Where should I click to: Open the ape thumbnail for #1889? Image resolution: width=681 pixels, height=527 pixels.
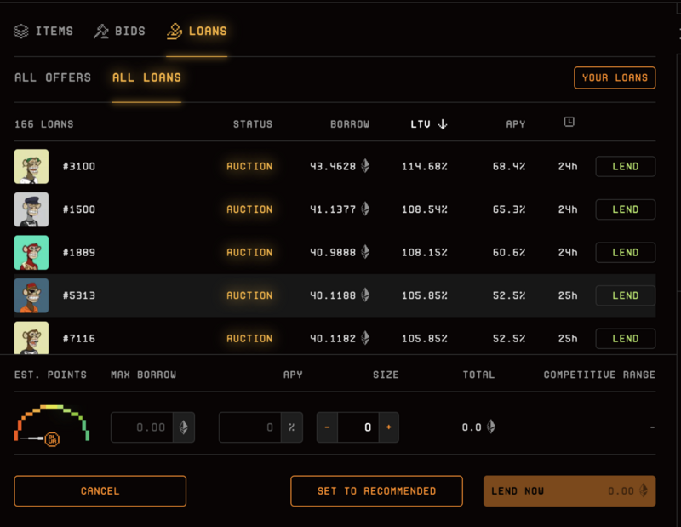coord(31,253)
